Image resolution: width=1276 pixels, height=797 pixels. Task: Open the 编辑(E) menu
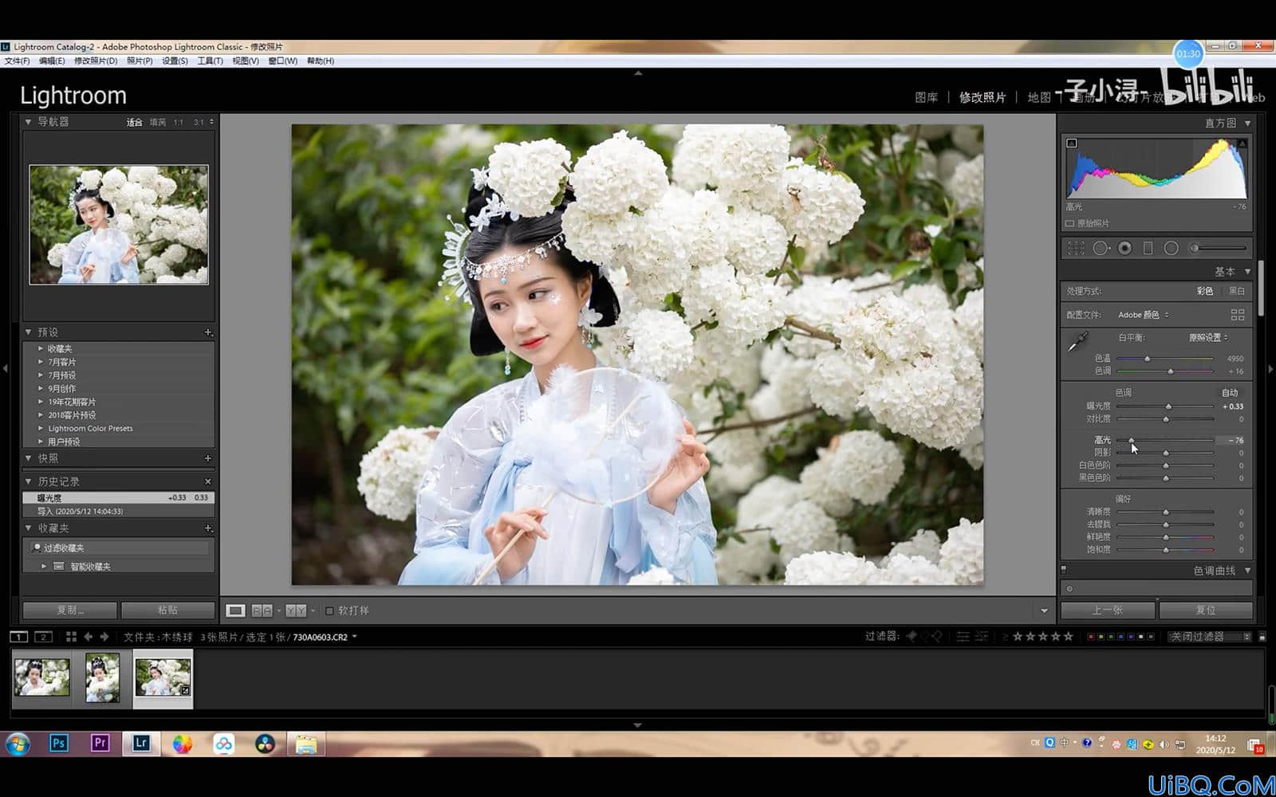click(52, 61)
